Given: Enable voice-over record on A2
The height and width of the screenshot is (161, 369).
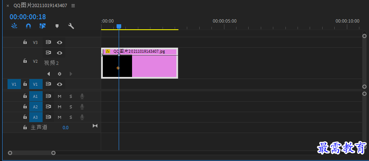Looking at the screenshot, I should (x=82, y=106).
